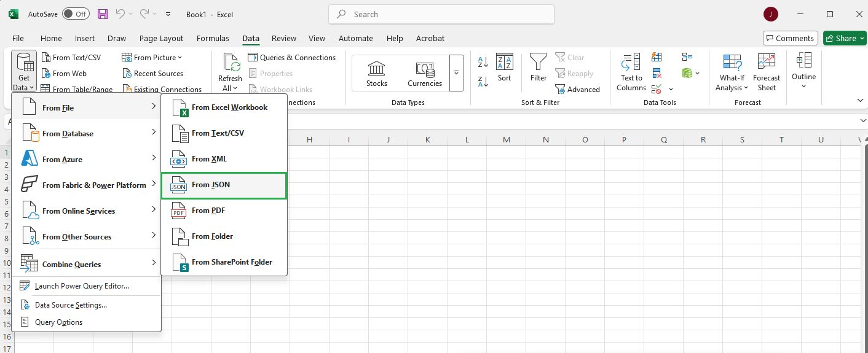Select the Stocks data type
Screen dimensions: 868x353
point(377,74)
